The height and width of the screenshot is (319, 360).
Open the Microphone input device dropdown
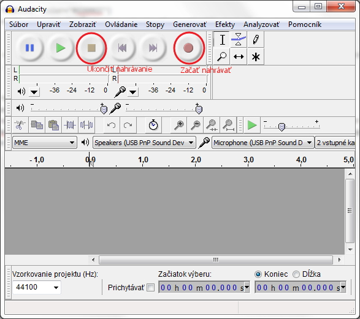(x=262, y=143)
